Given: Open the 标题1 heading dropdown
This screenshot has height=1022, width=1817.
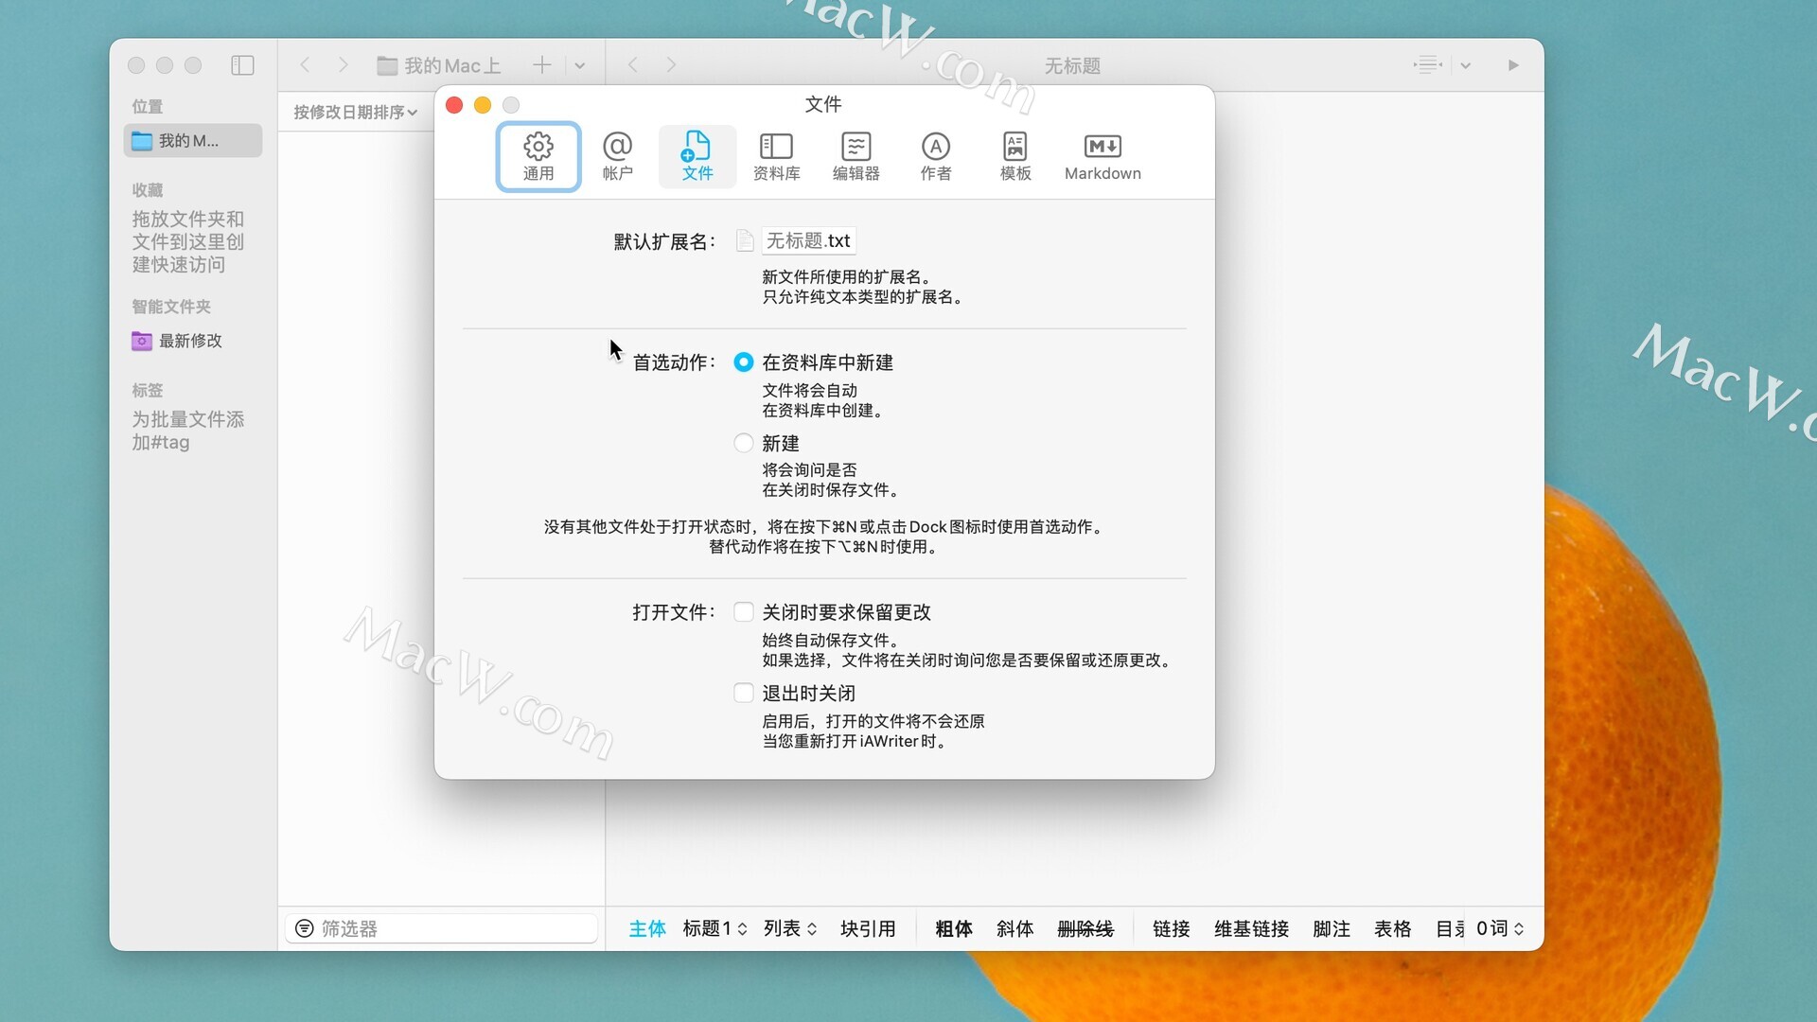Looking at the screenshot, I should pyautogui.click(x=714, y=928).
